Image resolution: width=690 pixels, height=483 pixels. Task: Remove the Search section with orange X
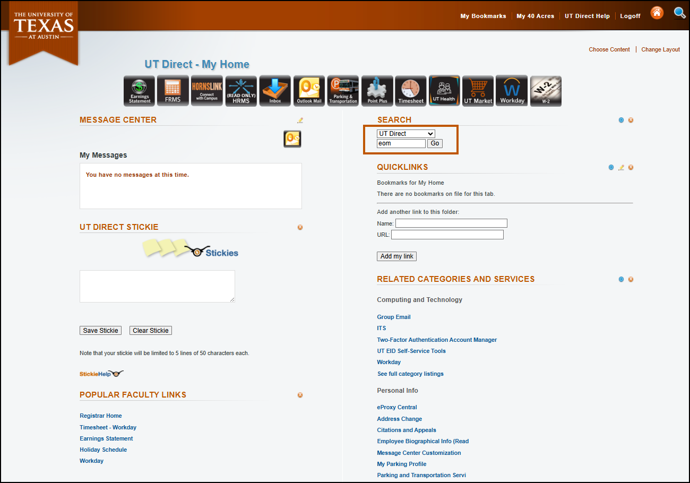click(631, 120)
